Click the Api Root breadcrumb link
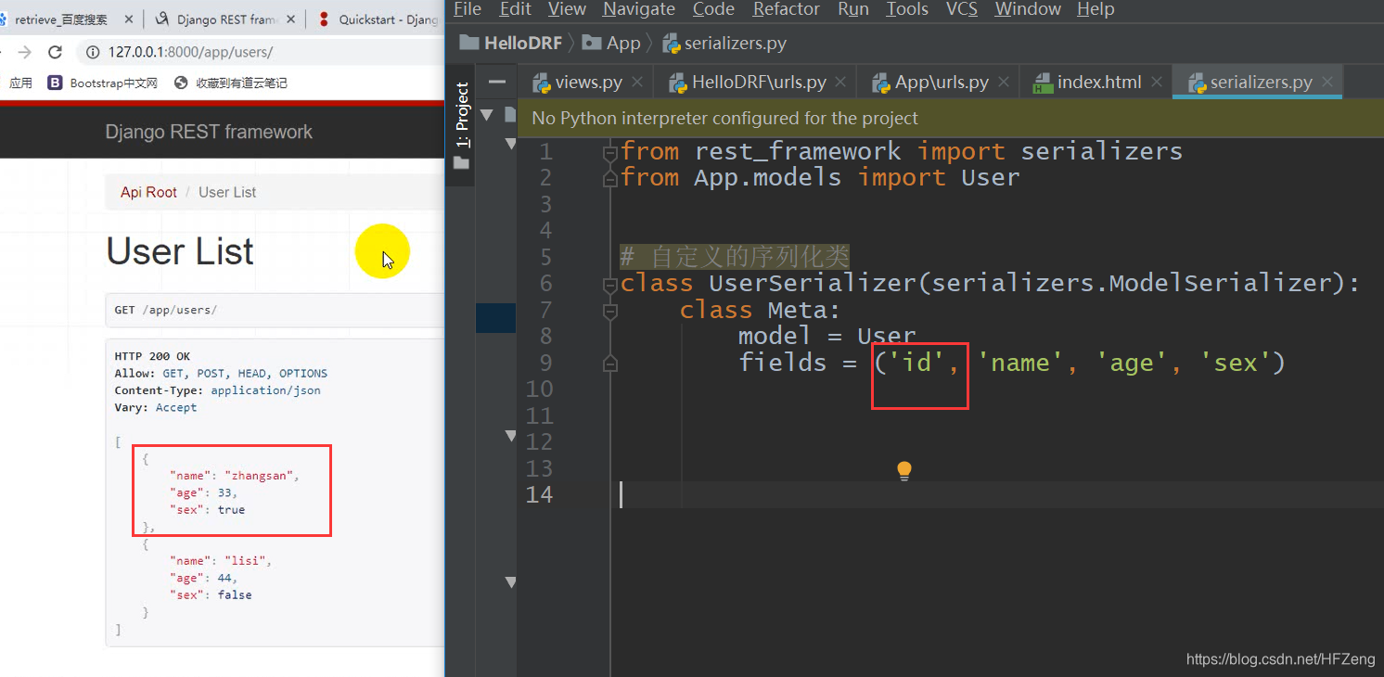This screenshot has height=677, width=1384. click(148, 192)
